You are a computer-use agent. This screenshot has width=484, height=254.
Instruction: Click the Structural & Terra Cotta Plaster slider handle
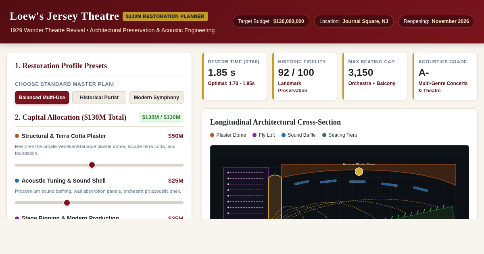[x=92, y=165]
